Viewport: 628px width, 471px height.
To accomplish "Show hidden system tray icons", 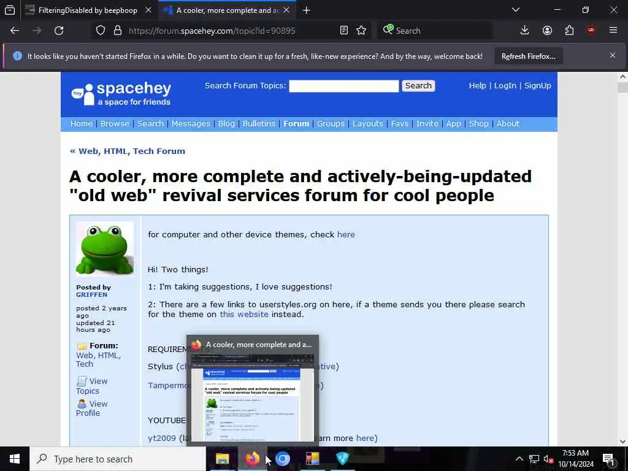I will click(519, 459).
